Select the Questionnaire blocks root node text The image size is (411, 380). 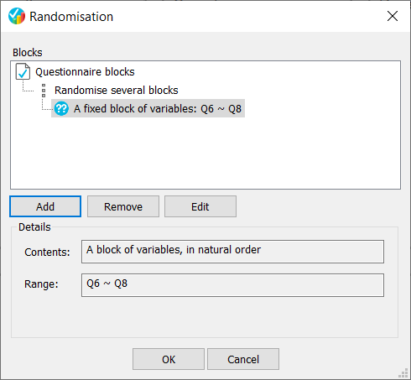[85, 72]
